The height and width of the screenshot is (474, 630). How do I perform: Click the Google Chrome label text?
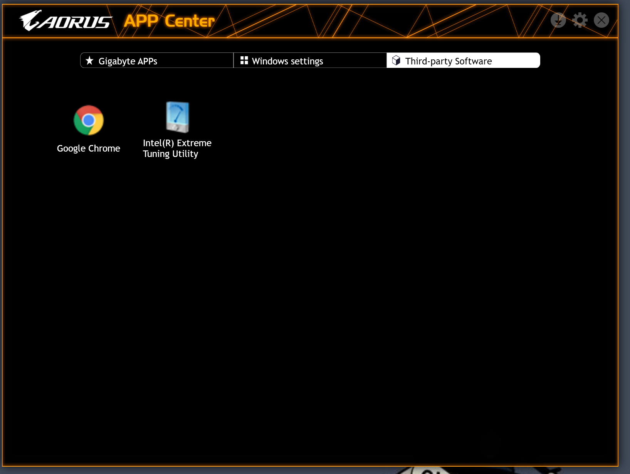click(89, 148)
